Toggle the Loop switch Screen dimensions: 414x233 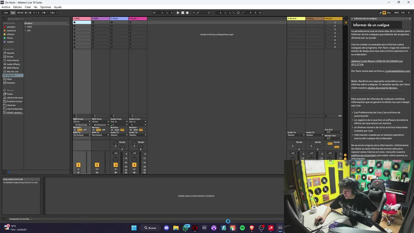coord(238,13)
